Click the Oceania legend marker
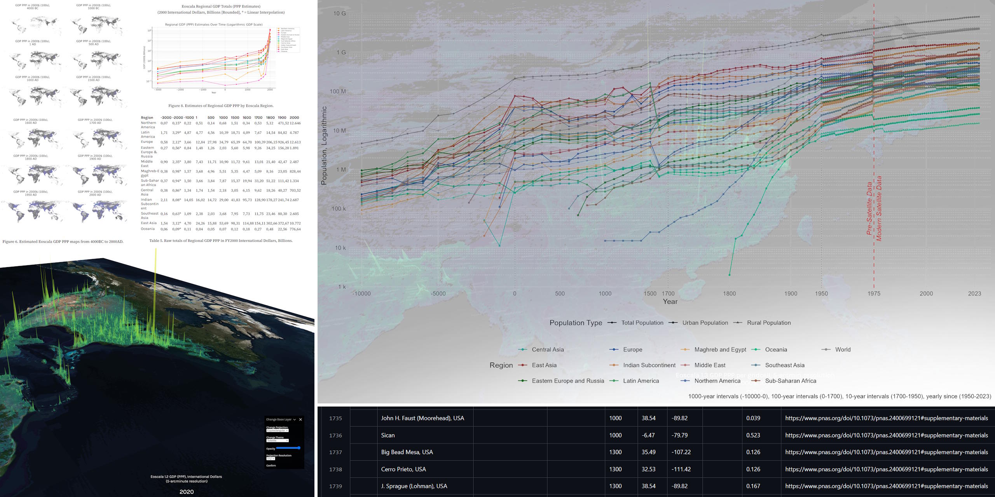995x497 pixels. (x=756, y=349)
